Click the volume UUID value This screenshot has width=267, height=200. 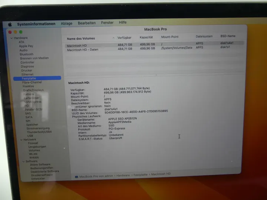tap(136, 112)
